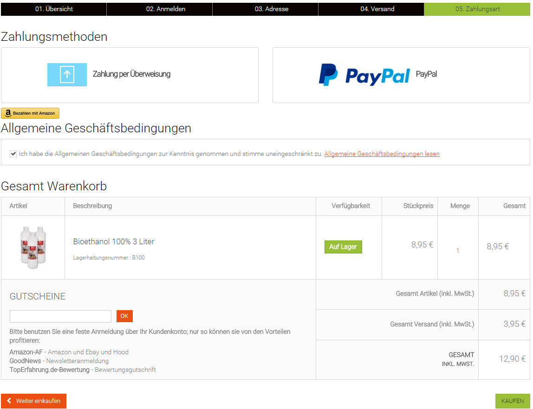Click the Artikel column header
This screenshot has height=409, width=533.
[19, 206]
